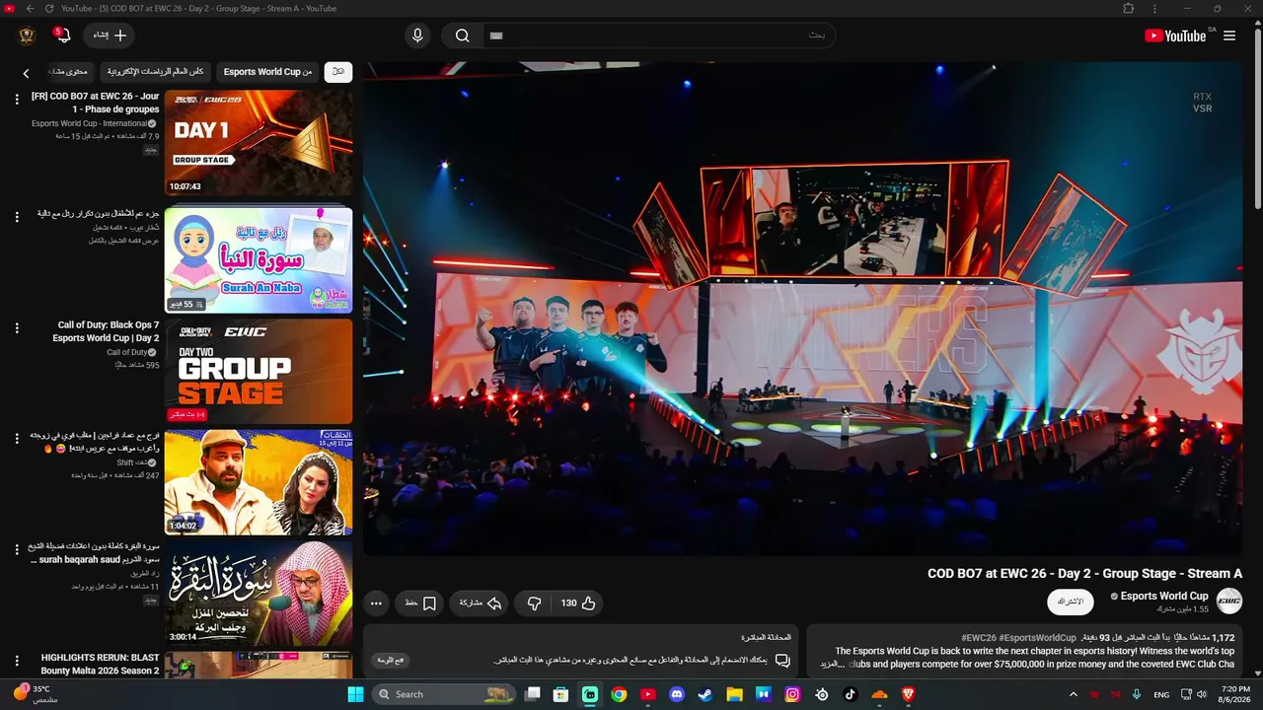
Task: Switch the ENG input language
Action: click(1162, 694)
